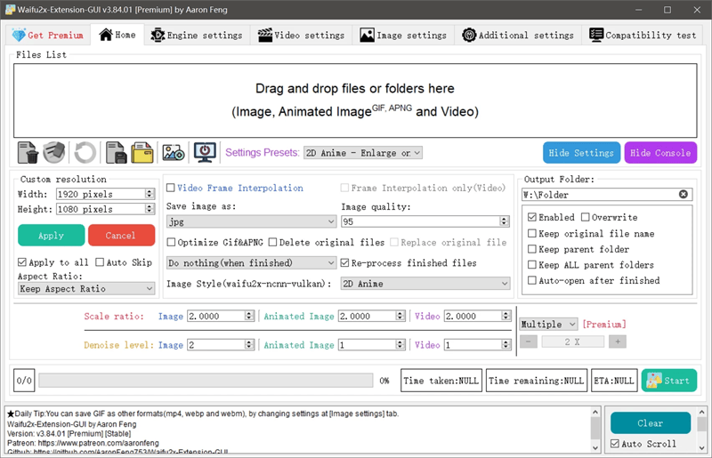Screen dimensions: 712x458
Task: Click the circular refresh arrow icon
Action: click(85, 153)
